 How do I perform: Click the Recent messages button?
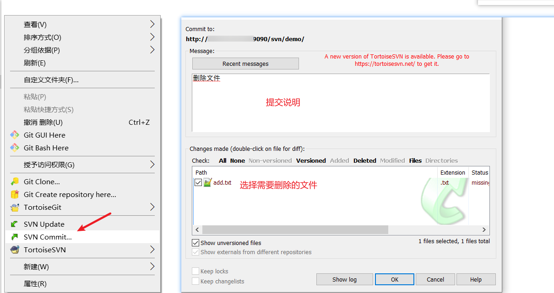tap(245, 64)
